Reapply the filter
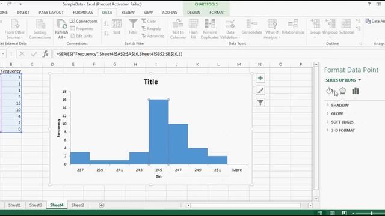Screen dimensions: 385x216 pos(151,29)
